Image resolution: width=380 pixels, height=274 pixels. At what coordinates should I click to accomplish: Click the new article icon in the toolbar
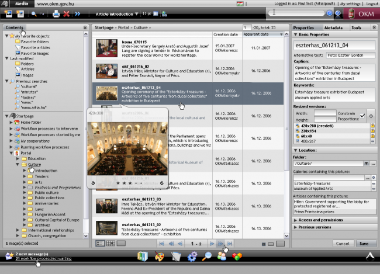20,14
